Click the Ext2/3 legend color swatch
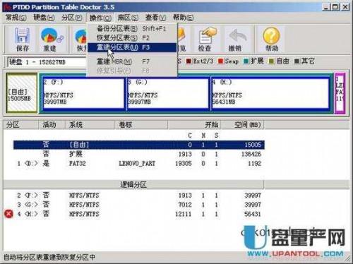The width and height of the screenshot is (353, 264). click(189, 61)
